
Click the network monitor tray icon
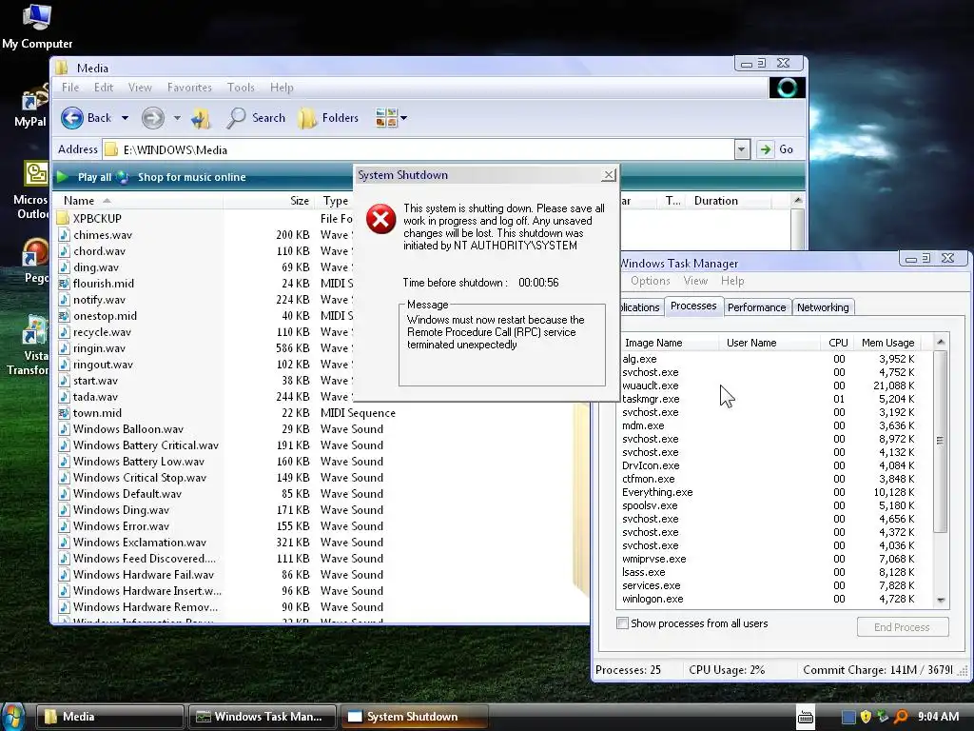click(883, 717)
